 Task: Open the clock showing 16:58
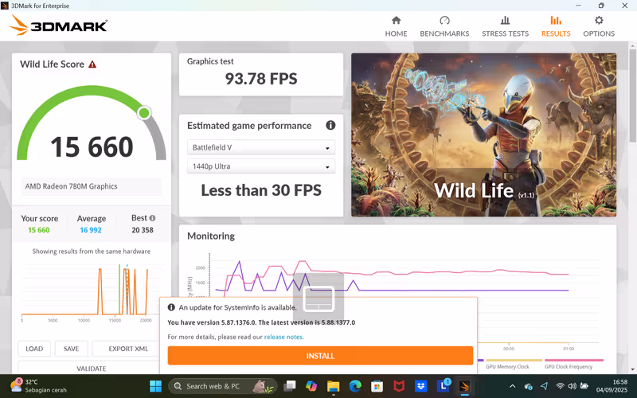(x=612, y=386)
